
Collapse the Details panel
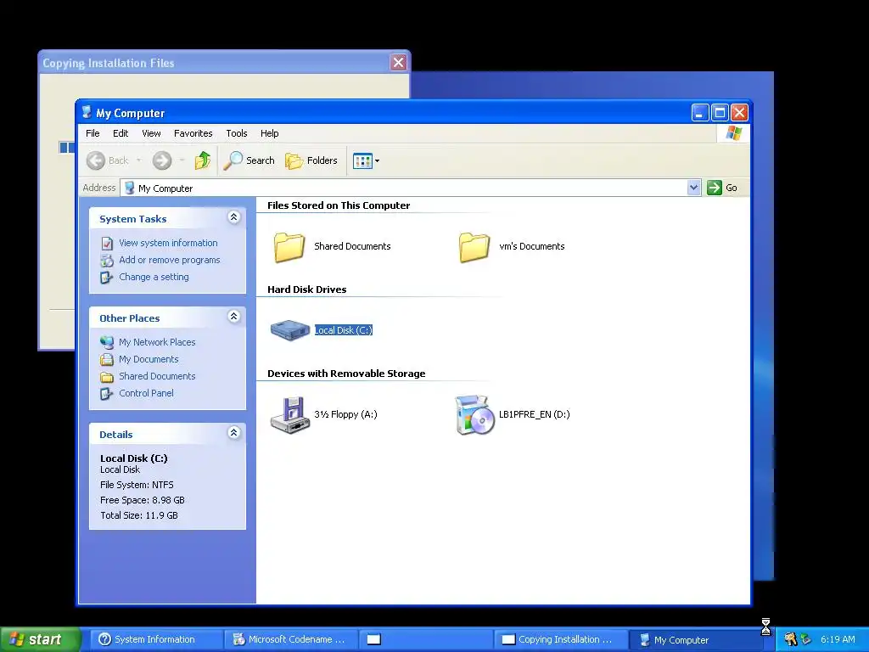tap(234, 433)
